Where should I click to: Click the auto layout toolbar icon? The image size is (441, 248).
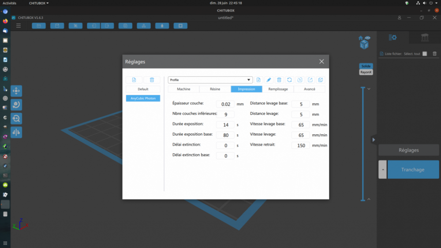(x=144, y=26)
